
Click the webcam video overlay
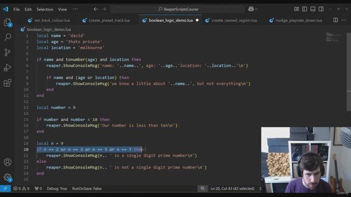(x=306, y=160)
